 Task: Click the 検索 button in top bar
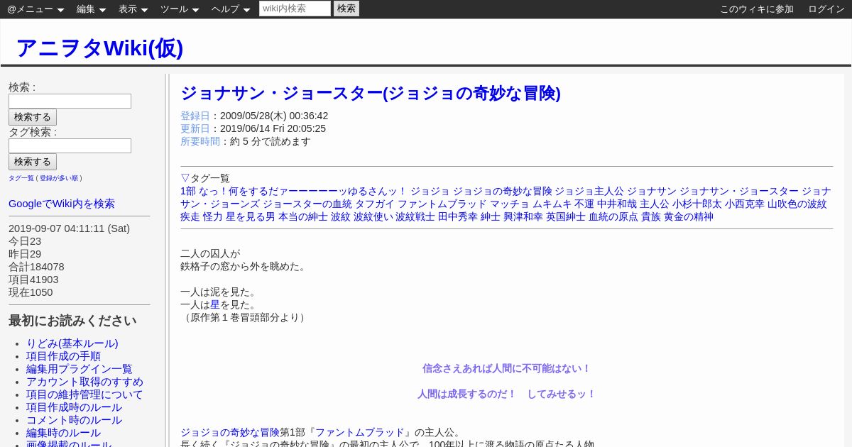346,9
